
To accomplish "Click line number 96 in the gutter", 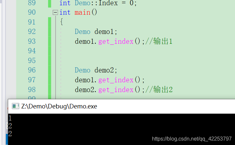I will pos(32,70).
